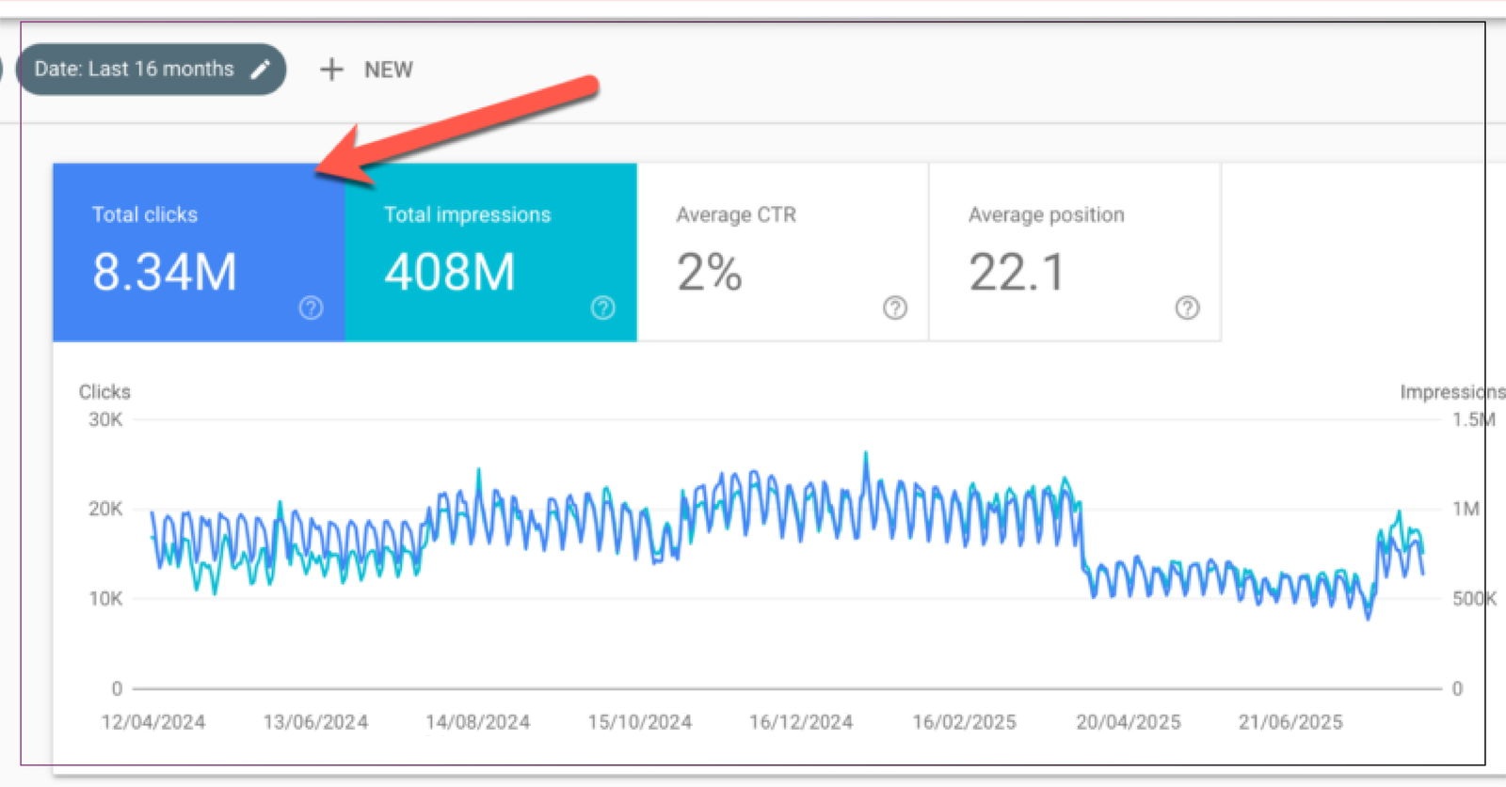Screen dimensions: 1506x787
Task: Click the pencil edit icon in Date filter
Action: (x=261, y=69)
